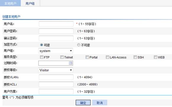Enable the Telnet service type checkbox
Image resolution: width=172 pixels, height=107 pixels.
[x=62, y=57]
